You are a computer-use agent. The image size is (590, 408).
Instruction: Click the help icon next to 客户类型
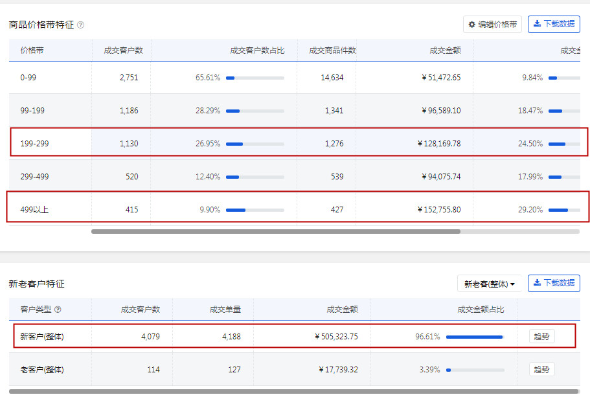pos(58,310)
